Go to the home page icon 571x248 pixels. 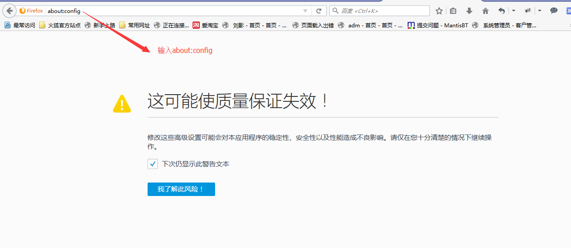click(485, 11)
